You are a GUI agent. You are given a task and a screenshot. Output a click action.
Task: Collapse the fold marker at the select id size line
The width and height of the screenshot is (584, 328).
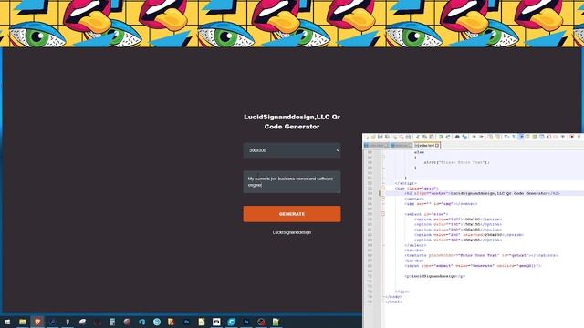pos(383,214)
